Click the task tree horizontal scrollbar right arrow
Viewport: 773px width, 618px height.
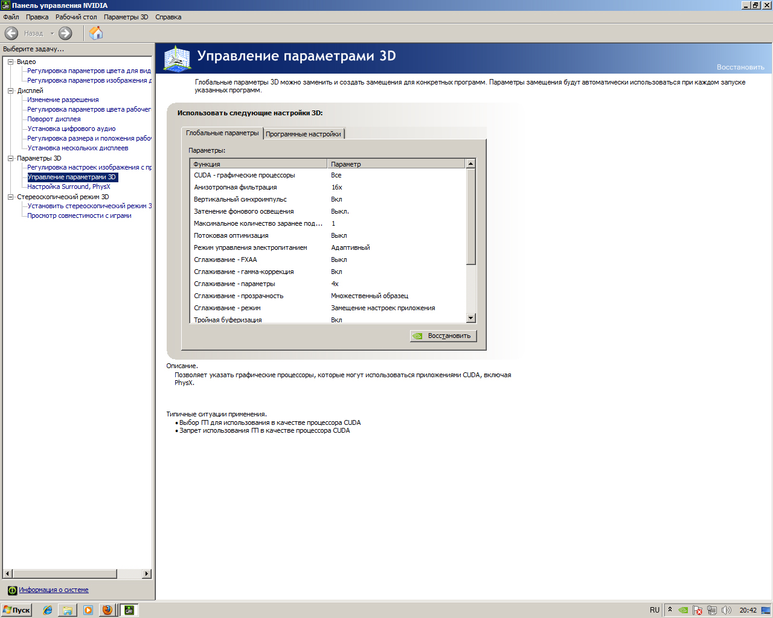[147, 574]
